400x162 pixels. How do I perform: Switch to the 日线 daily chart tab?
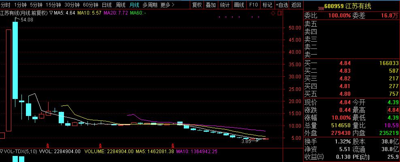(106, 5)
